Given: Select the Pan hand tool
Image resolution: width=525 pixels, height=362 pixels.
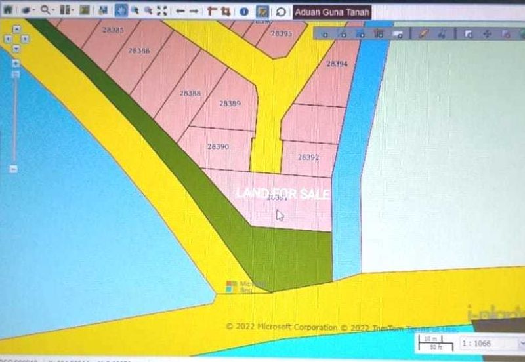Looking at the screenshot, I should click(122, 11).
